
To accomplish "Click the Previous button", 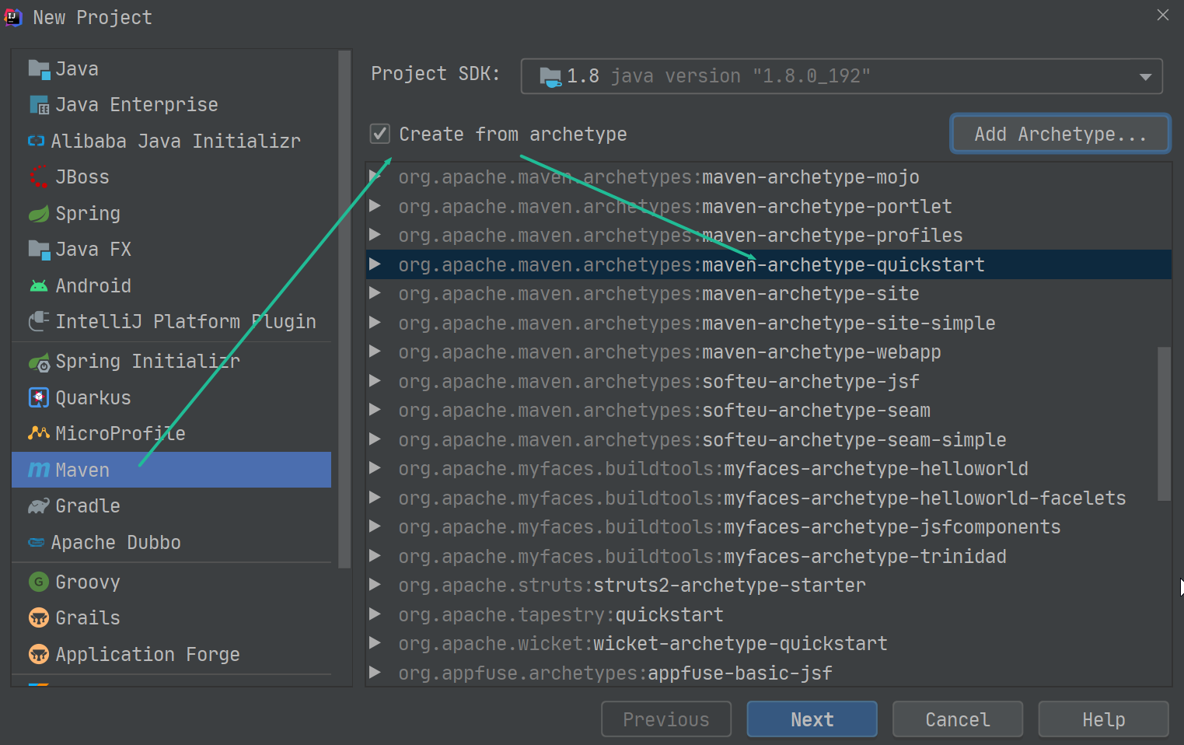I will (665, 719).
